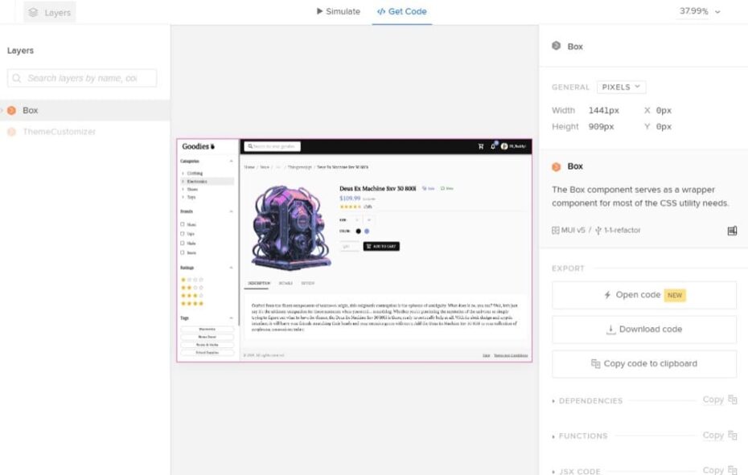The image size is (748, 475).
Task: Click the Download code button
Action: pyautogui.click(x=643, y=329)
